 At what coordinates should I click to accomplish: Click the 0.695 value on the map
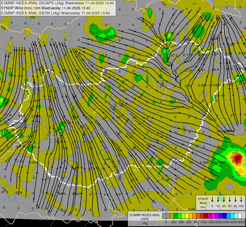pos(205,162)
